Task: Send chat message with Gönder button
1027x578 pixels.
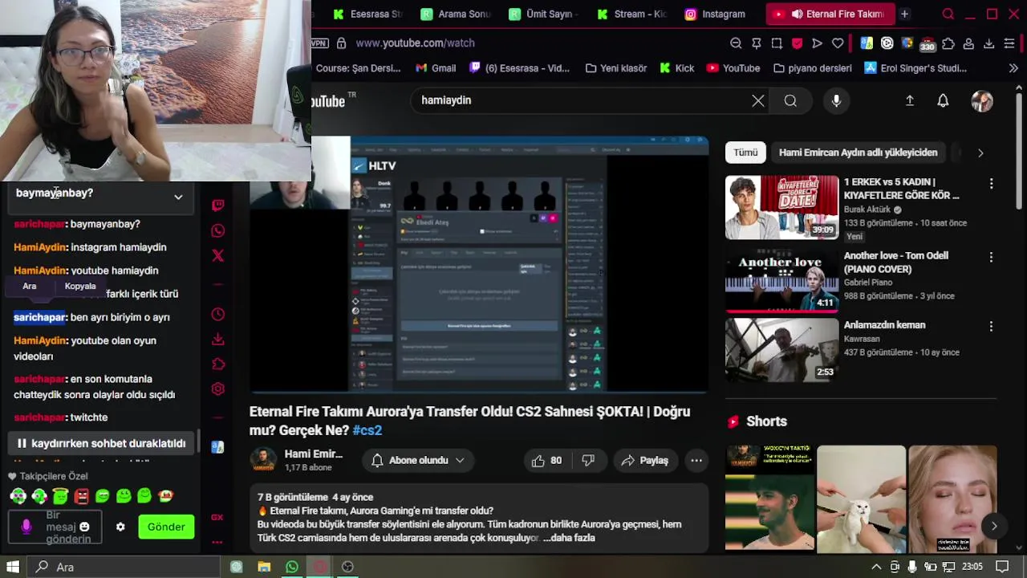Action: pyautogui.click(x=166, y=527)
